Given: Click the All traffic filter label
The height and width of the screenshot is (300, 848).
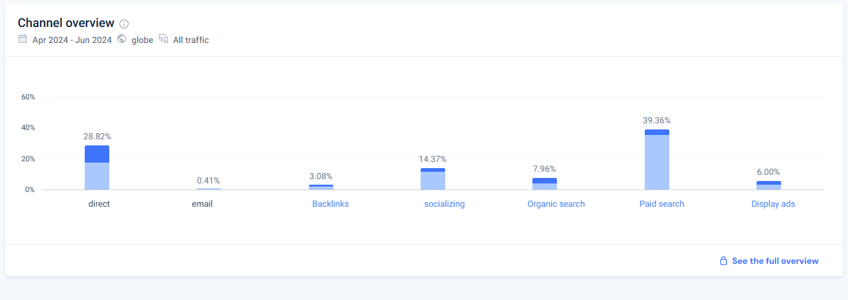Looking at the screenshot, I should [x=191, y=40].
